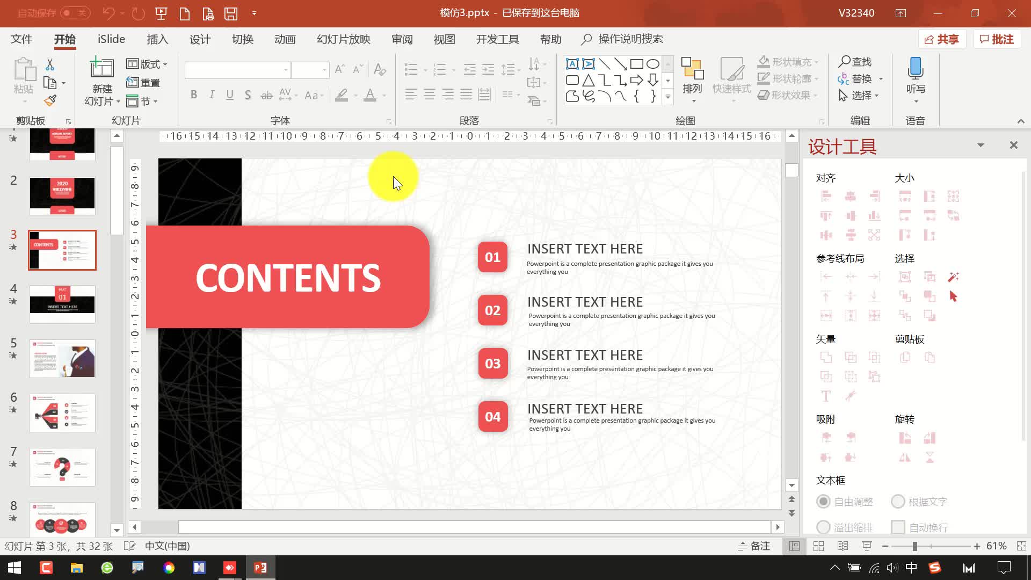This screenshot has height=580, width=1031.
Task: Switch to the 开发工具 tab
Action: coord(497,39)
